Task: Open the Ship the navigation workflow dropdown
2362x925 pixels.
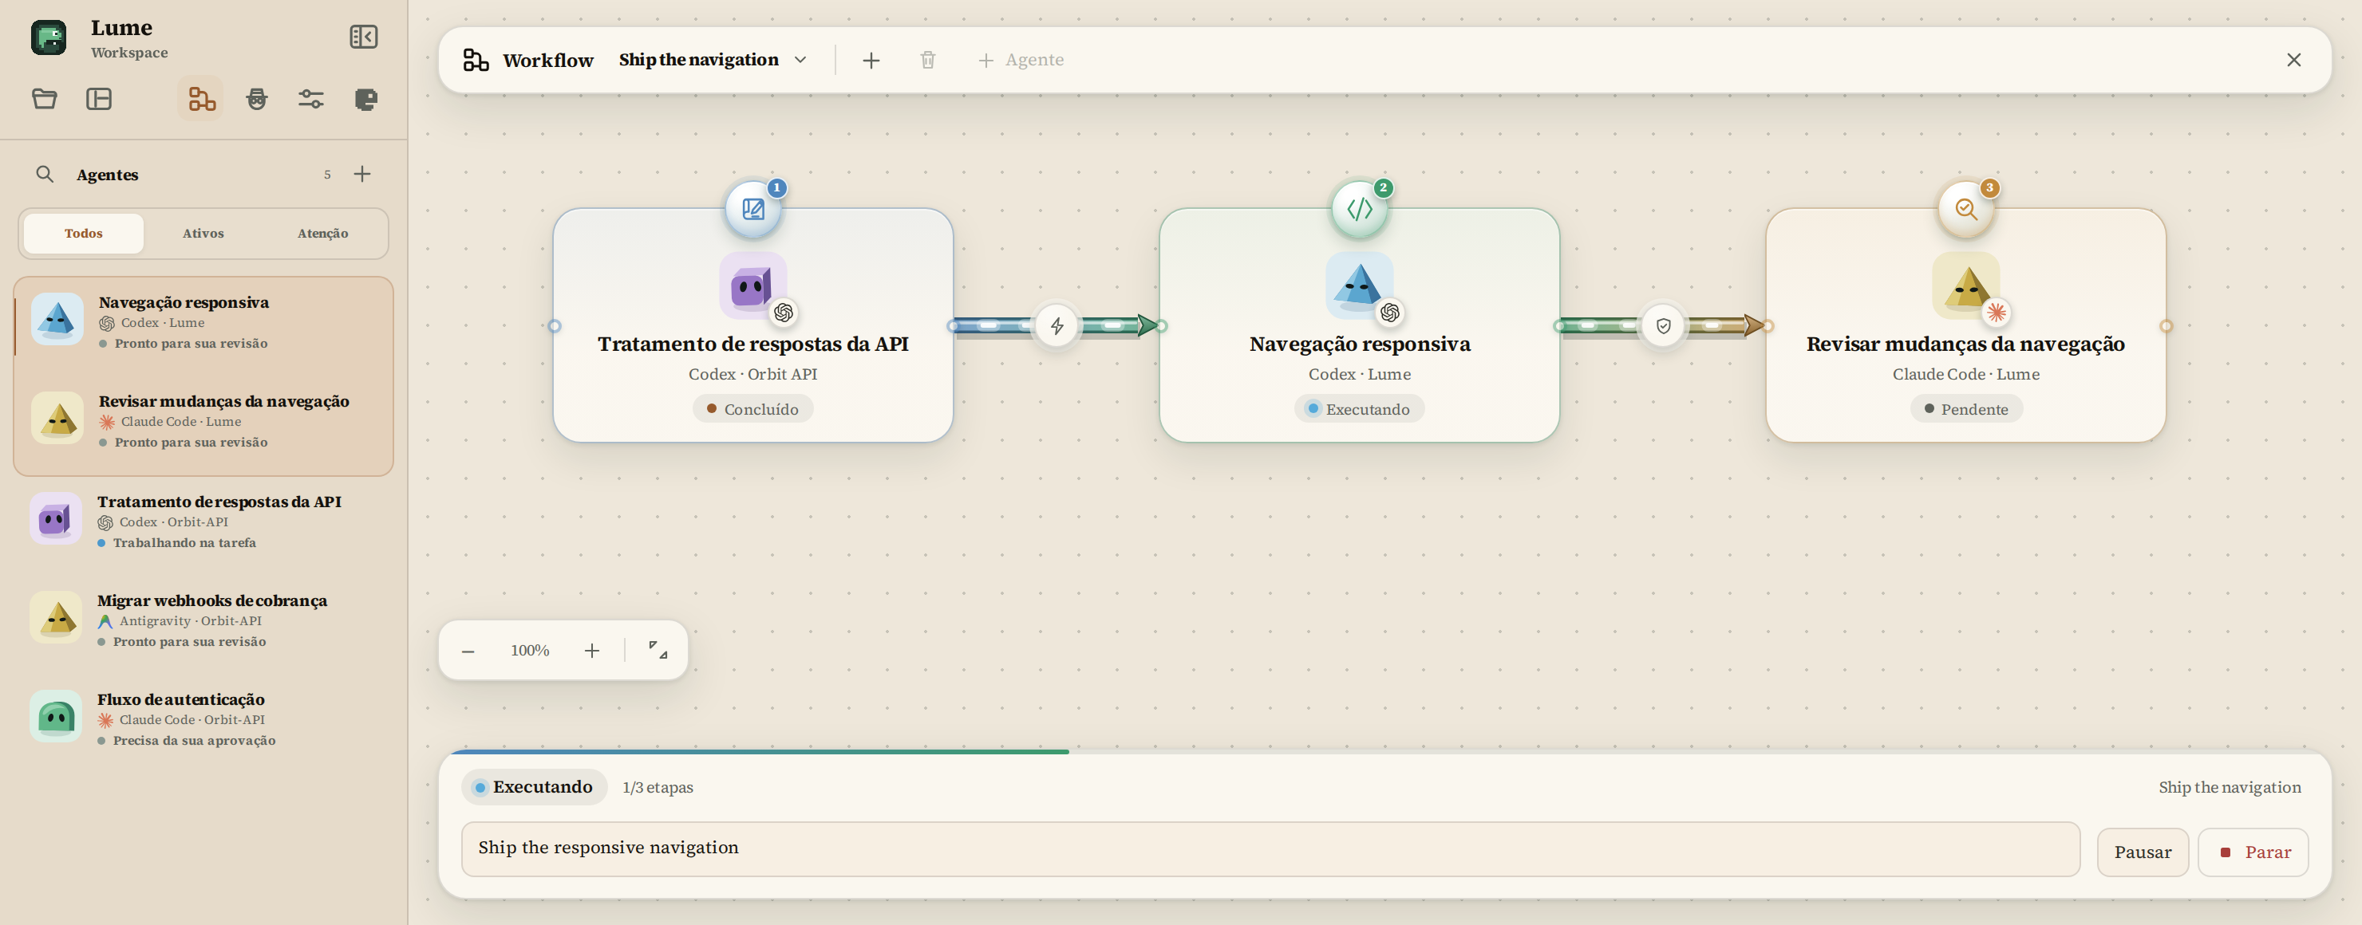Action: tap(713, 61)
